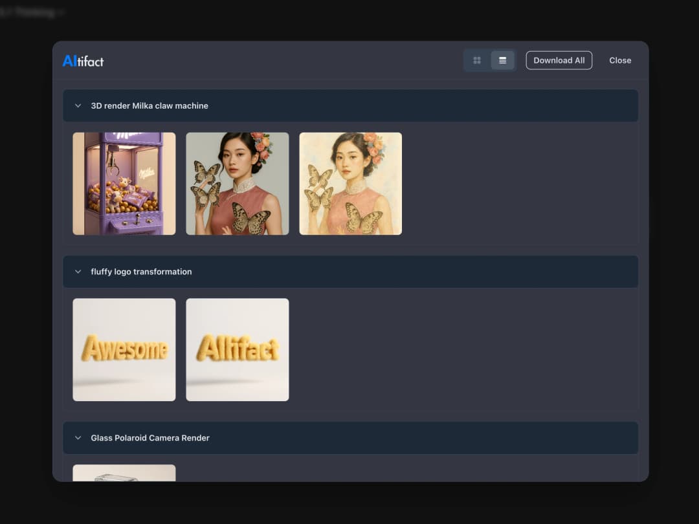Close the AItifact gallery dialog

tap(619, 60)
